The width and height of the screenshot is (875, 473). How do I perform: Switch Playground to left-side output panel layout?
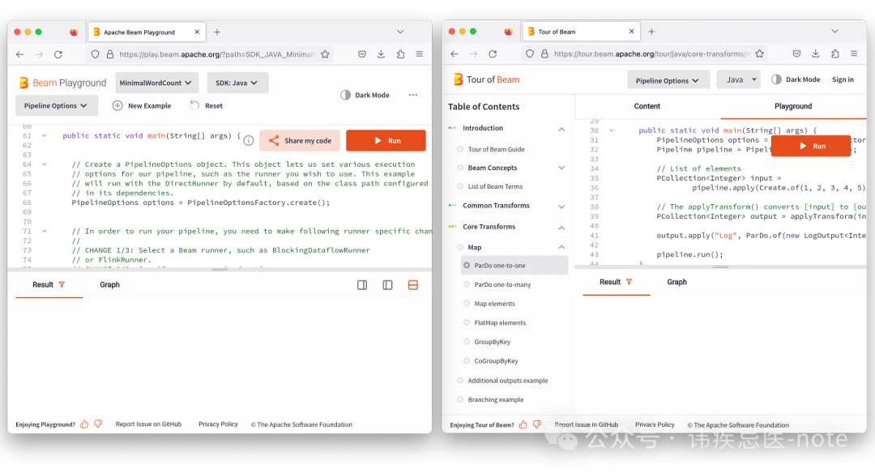click(x=387, y=285)
